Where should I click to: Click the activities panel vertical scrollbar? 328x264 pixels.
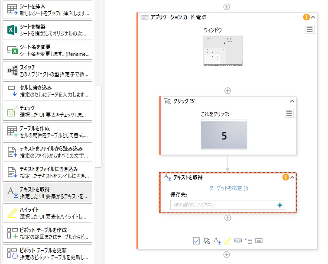point(98,126)
